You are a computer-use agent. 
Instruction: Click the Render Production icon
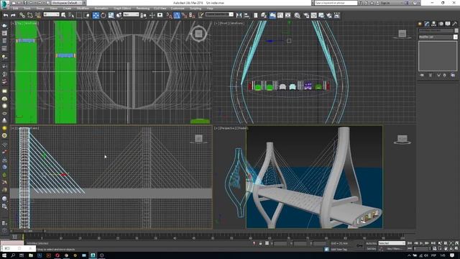321,15
